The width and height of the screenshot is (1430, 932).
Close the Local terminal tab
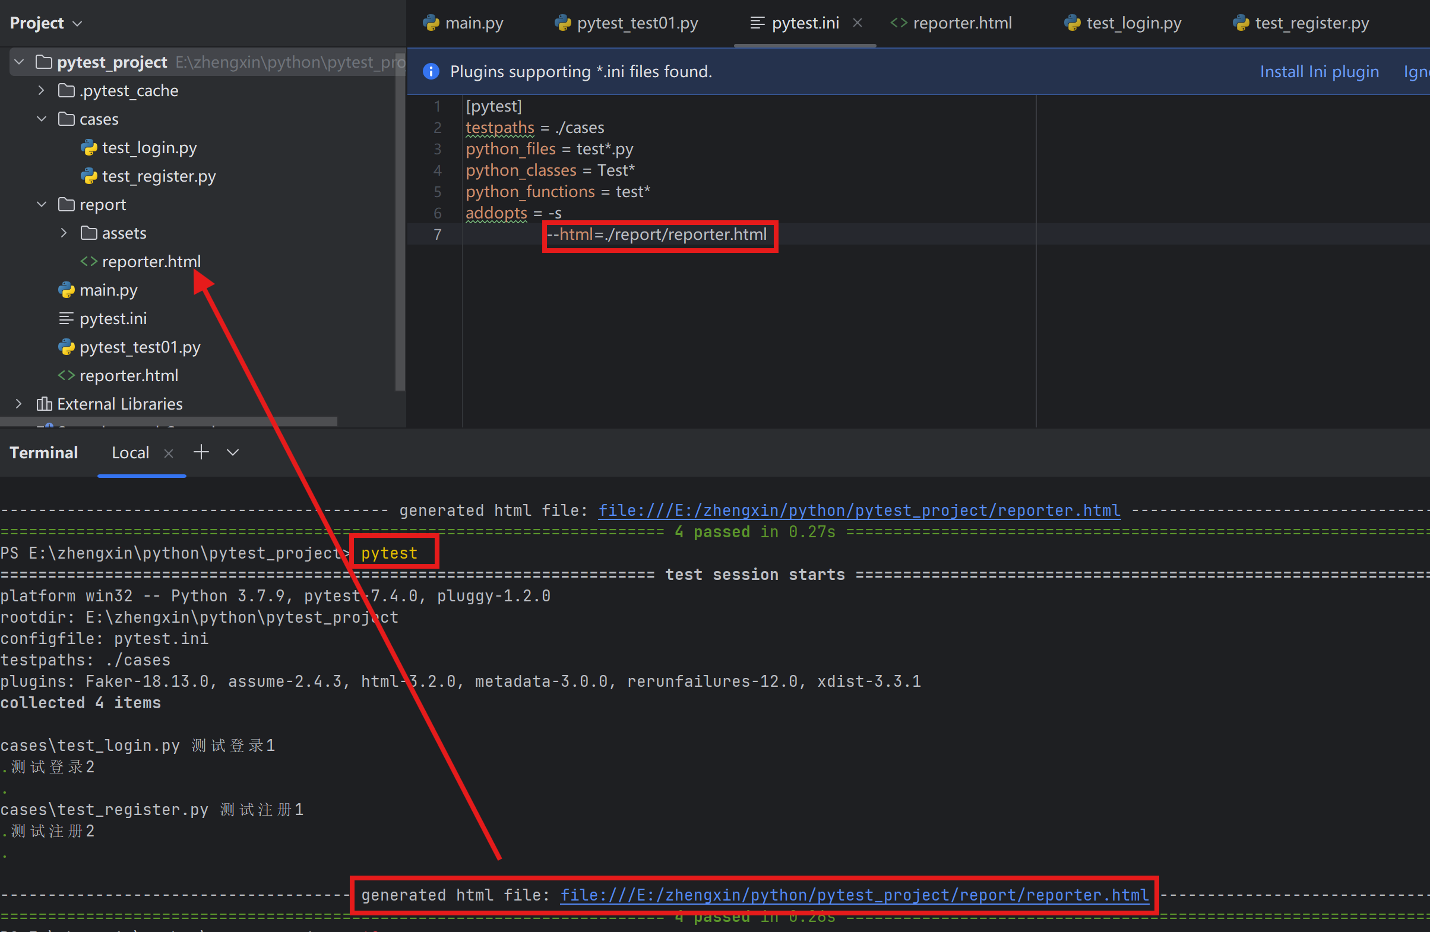tap(169, 454)
